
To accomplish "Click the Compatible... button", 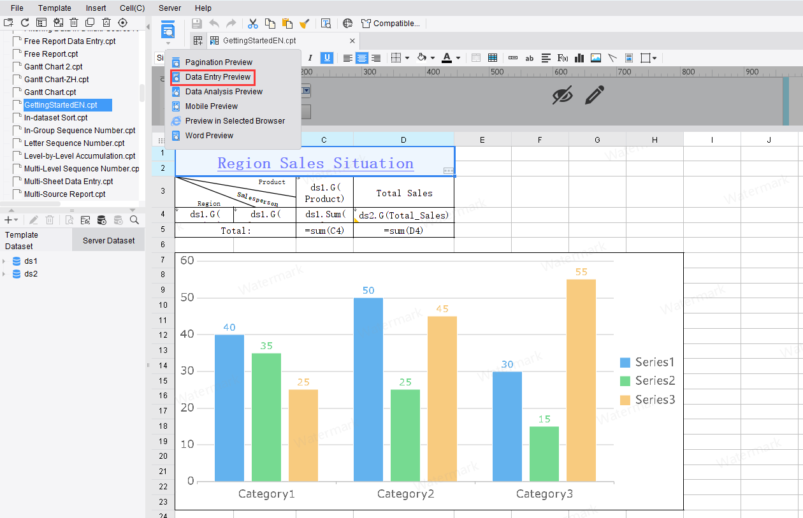I will click(390, 24).
